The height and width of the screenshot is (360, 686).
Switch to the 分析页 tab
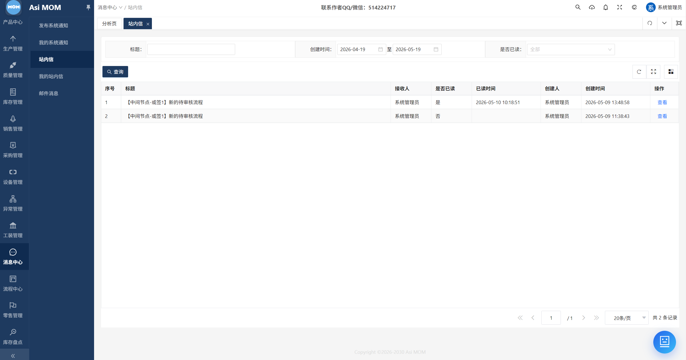coord(109,24)
